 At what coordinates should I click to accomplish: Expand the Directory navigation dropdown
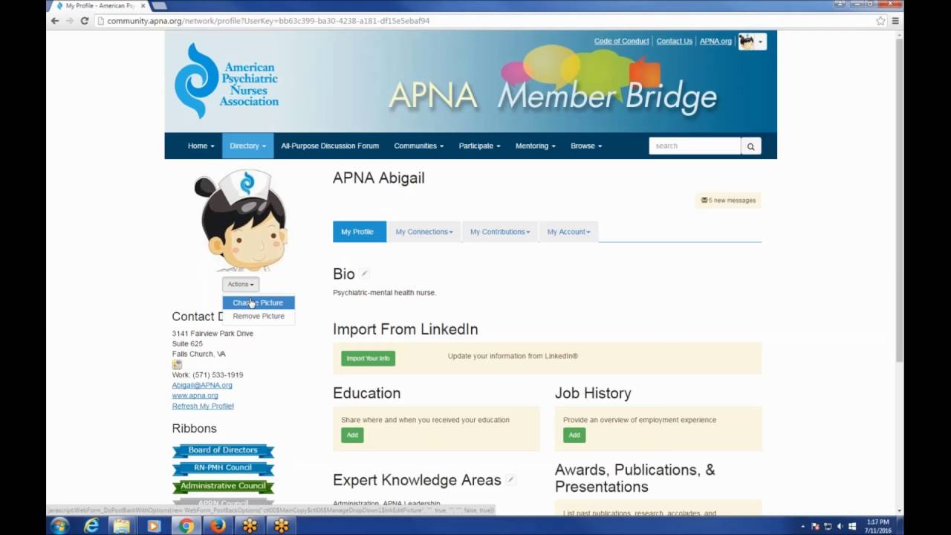(x=247, y=146)
